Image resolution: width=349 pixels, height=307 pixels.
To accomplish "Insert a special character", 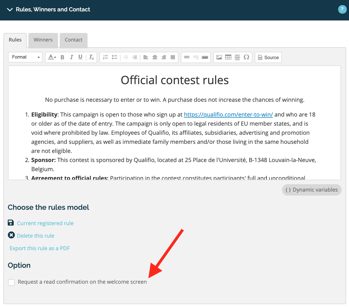I will (x=246, y=57).
